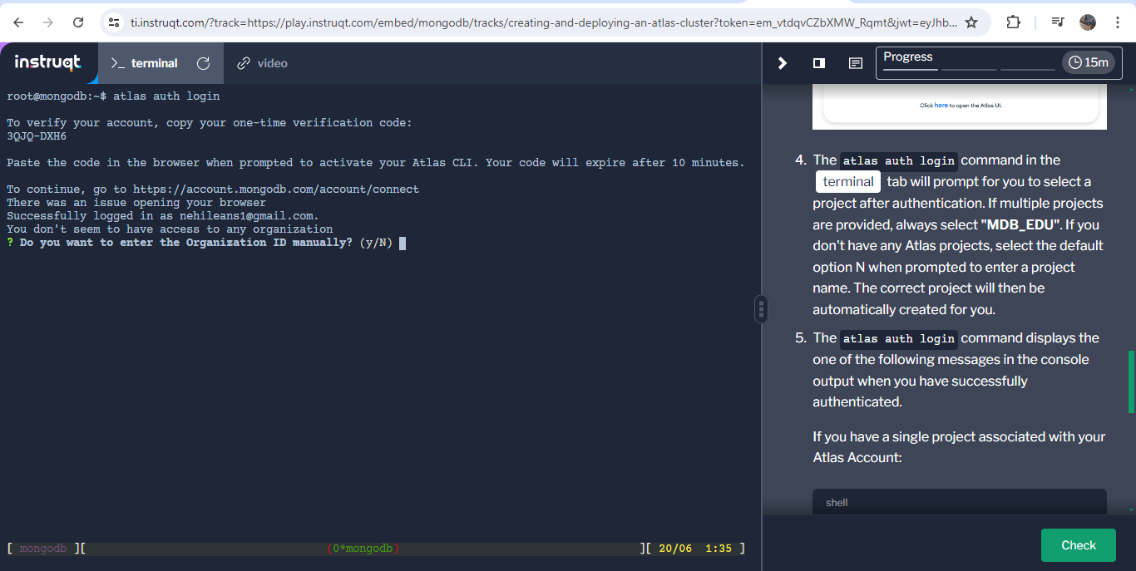Open the Chrome three-dot menu
Image resolution: width=1136 pixels, height=571 pixels.
coord(1117,22)
